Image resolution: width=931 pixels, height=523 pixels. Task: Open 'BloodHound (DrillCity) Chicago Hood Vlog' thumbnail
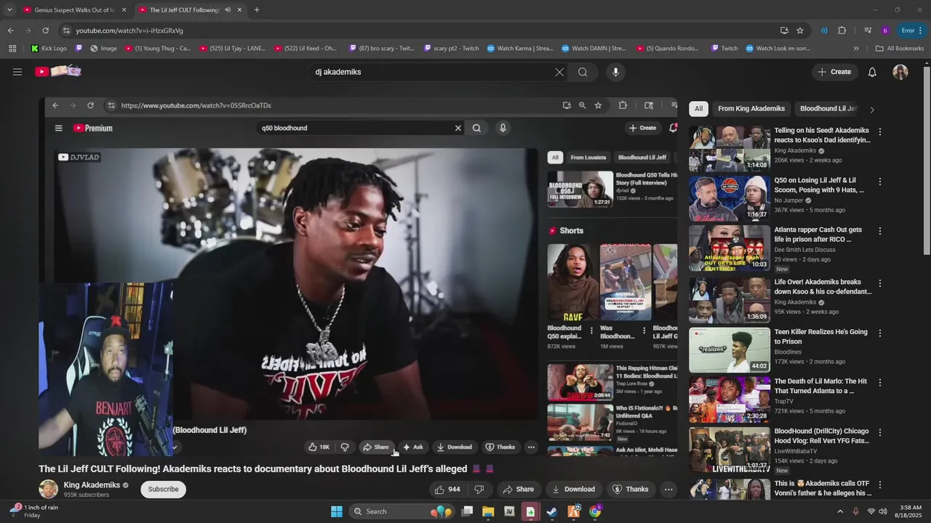tap(730, 450)
